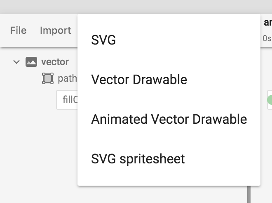Click the gray window strip at top
272x203 pixels.
(x=136, y=7)
